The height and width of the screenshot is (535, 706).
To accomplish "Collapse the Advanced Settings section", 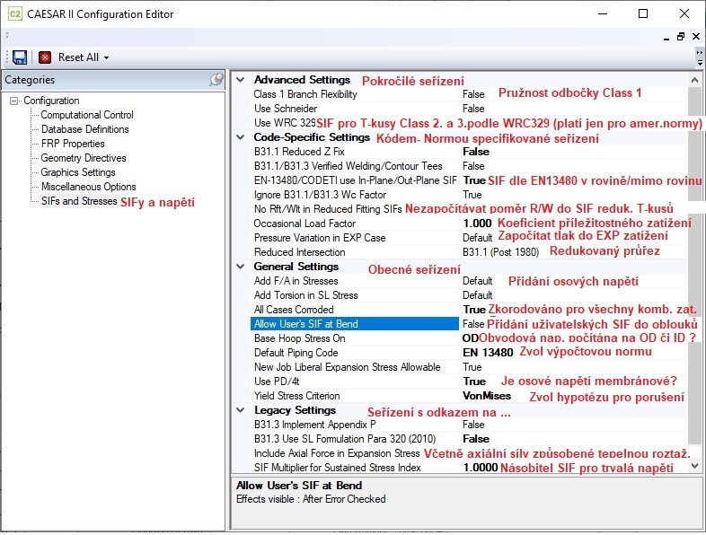I will [241, 80].
